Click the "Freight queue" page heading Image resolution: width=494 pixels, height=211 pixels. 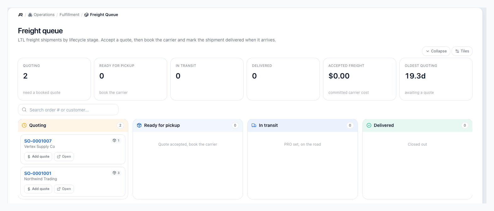(40, 31)
